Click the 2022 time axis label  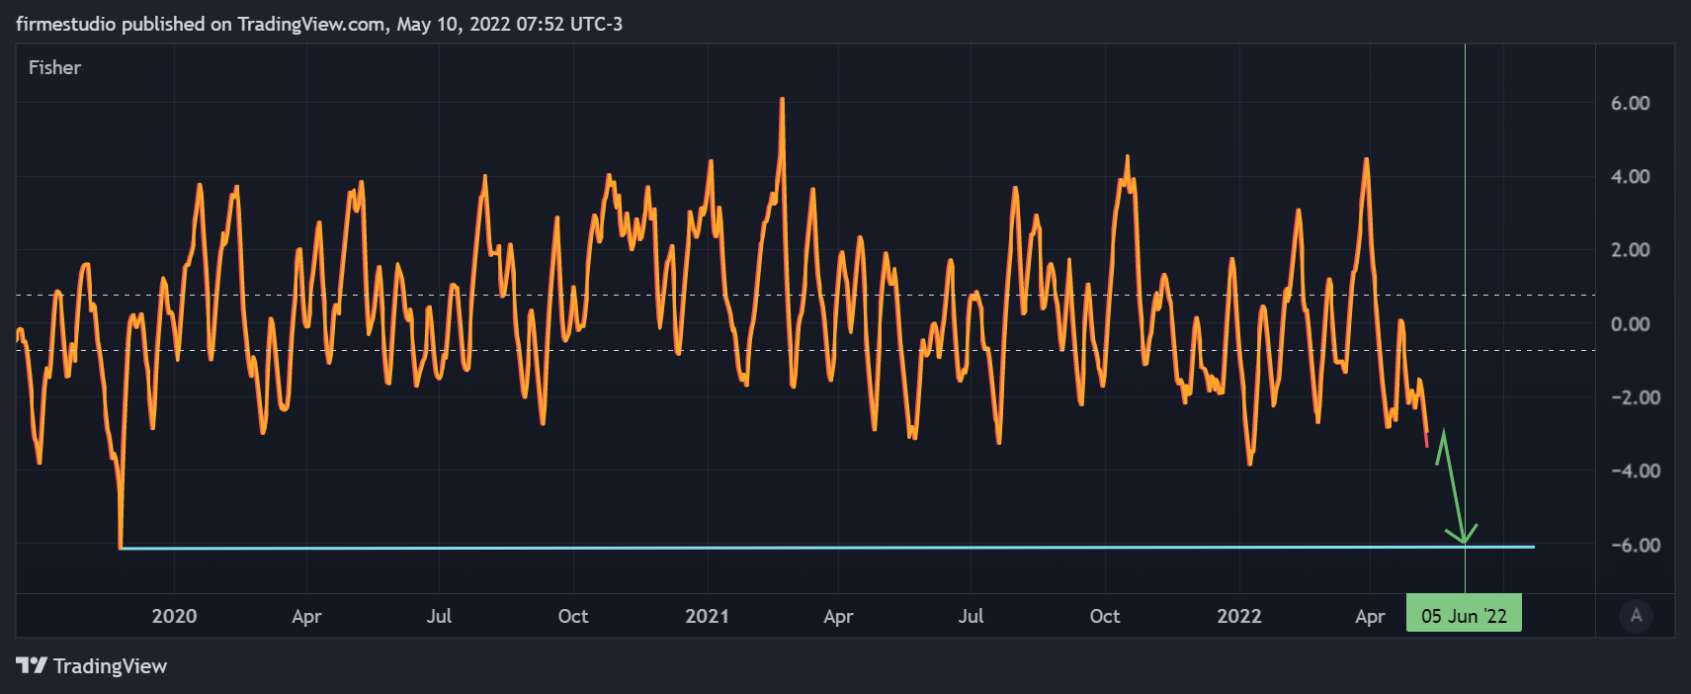[1238, 616]
